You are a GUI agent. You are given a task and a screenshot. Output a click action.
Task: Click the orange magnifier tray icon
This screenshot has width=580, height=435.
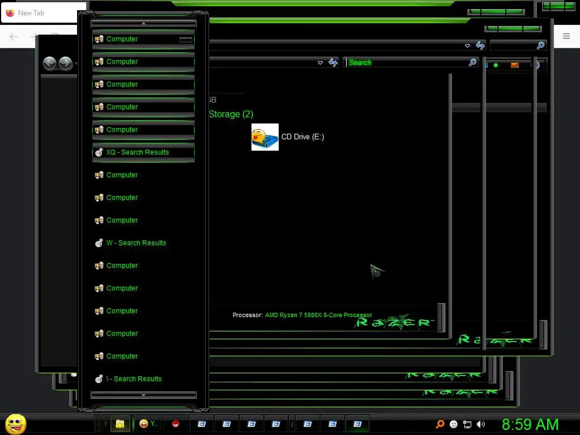tap(440, 424)
